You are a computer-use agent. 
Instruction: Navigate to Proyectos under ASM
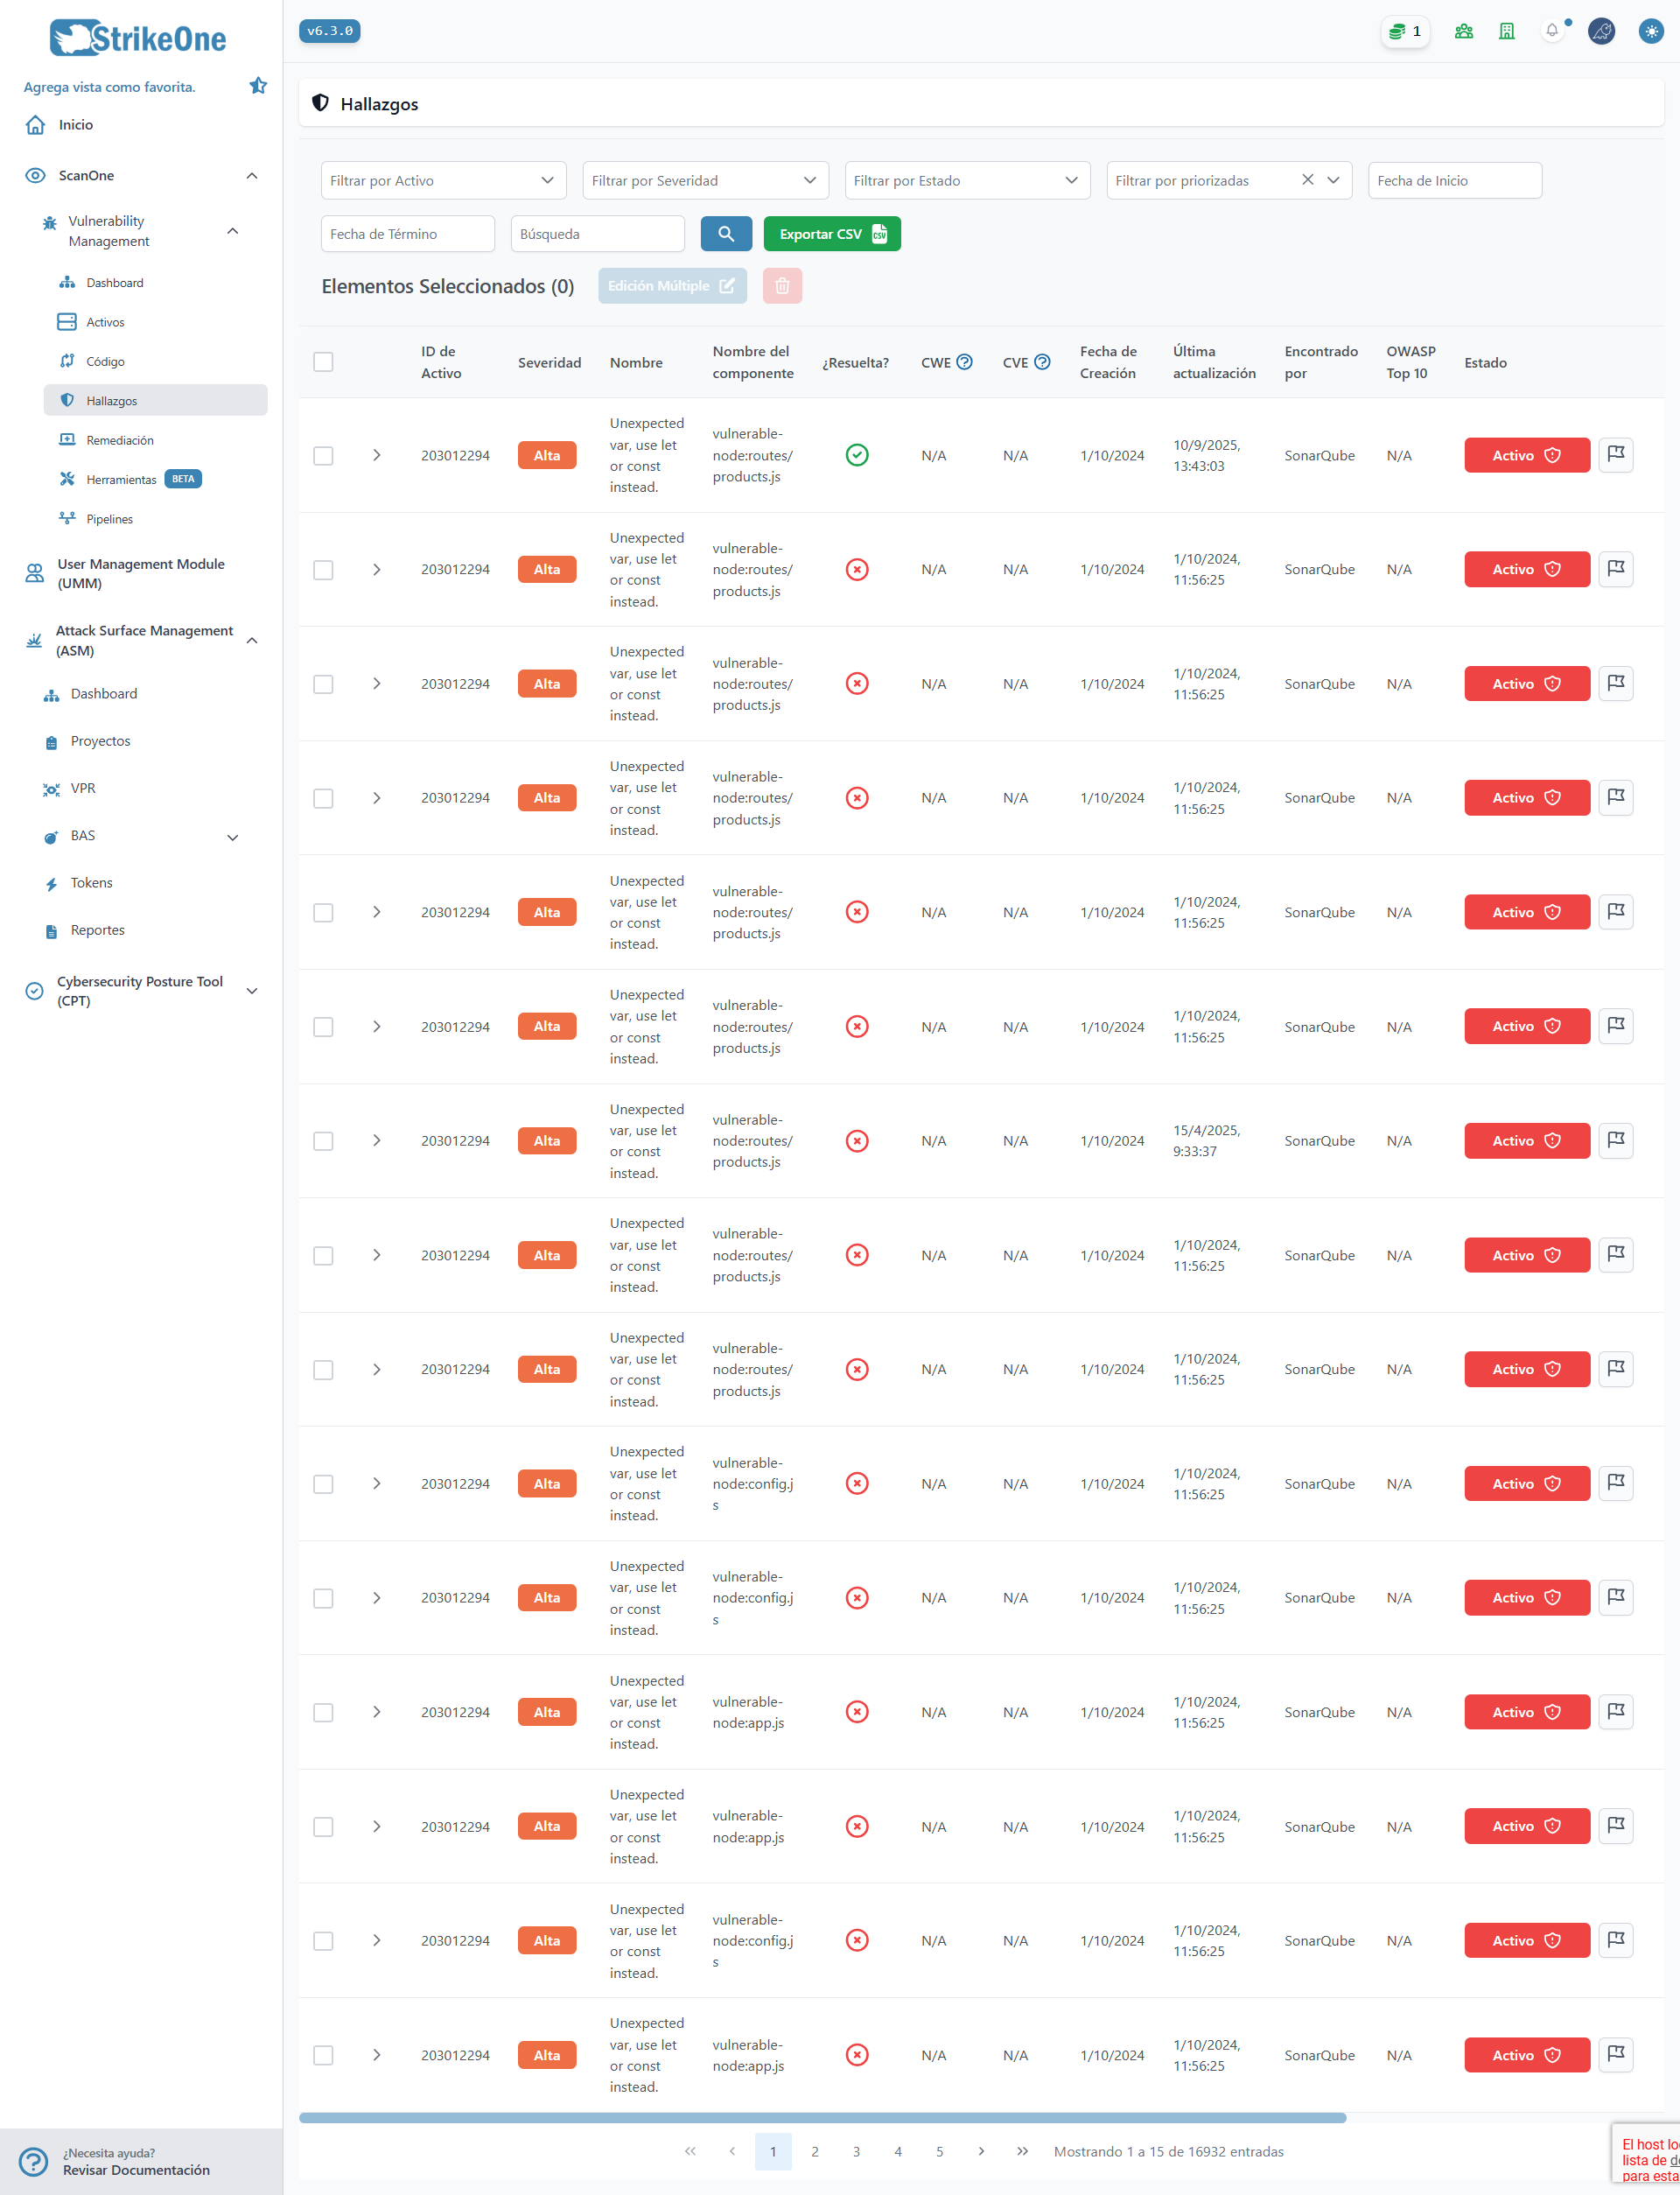click(100, 741)
